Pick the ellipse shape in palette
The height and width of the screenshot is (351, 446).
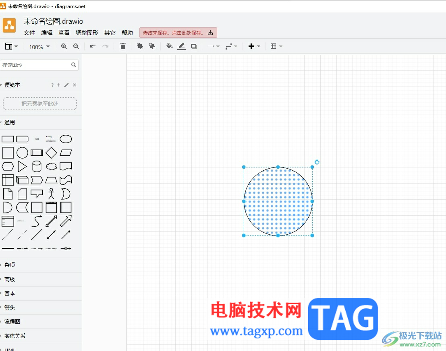tap(66, 139)
